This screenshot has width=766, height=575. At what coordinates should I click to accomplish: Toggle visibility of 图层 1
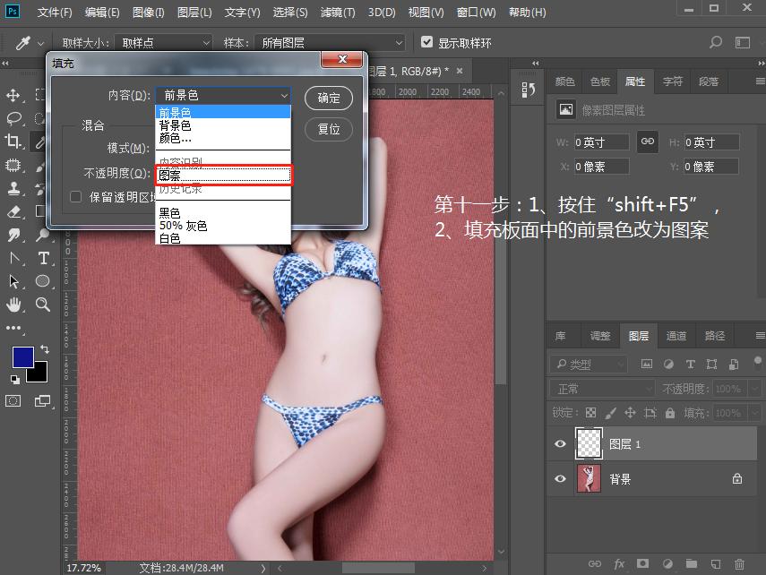click(x=560, y=443)
